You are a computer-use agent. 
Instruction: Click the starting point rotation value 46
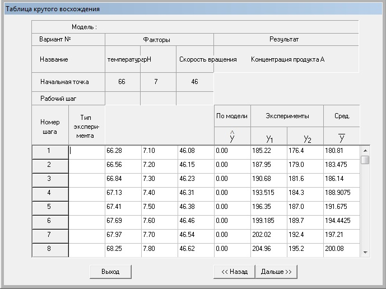194,82
